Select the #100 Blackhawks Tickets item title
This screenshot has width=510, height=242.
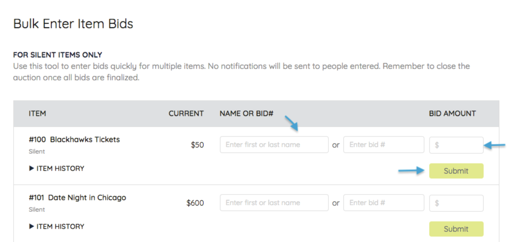coord(74,139)
